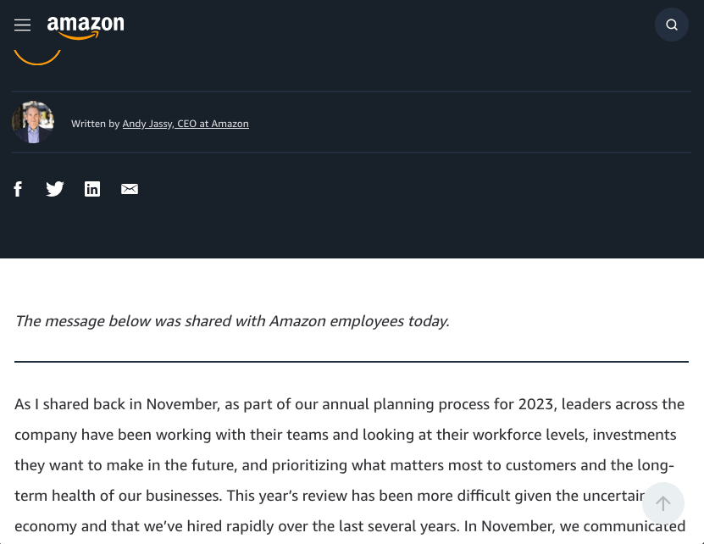
Task: Click empty header space right of Amazon logo
Action: (x=381, y=25)
